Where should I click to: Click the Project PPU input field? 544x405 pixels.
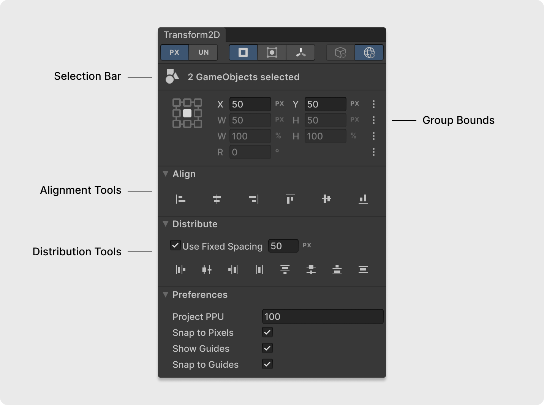[323, 316]
